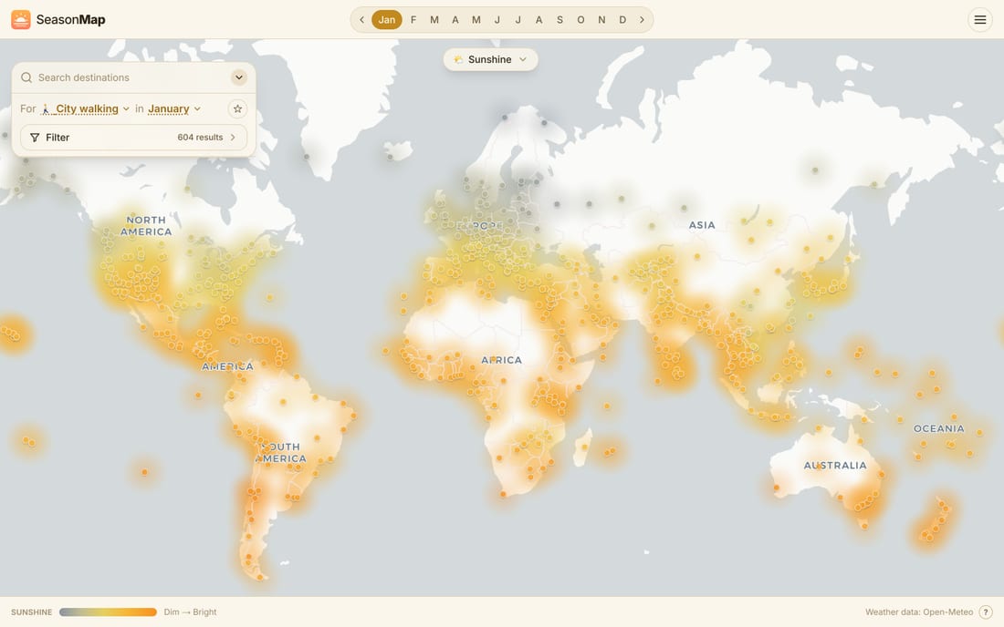The image size is (1004, 627).
Task: Save search with the star icon
Action: 237,108
